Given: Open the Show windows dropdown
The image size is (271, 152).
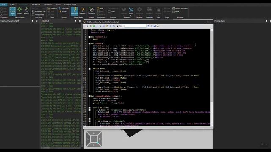Looking at the screenshot, I should (x=177, y=11).
